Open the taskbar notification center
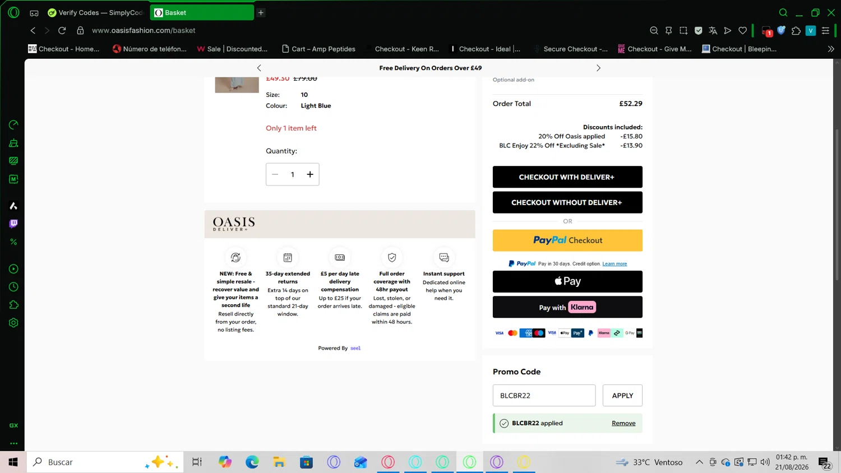This screenshot has height=473, width=841. (824, 463)
